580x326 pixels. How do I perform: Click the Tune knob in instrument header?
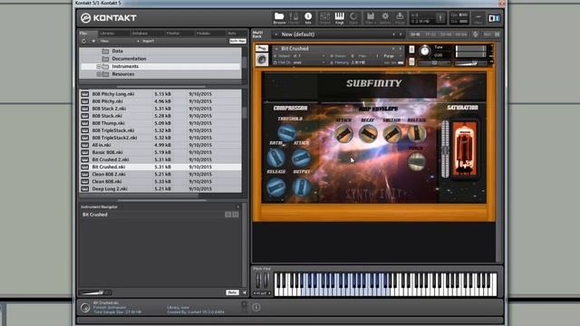(425, 51)
